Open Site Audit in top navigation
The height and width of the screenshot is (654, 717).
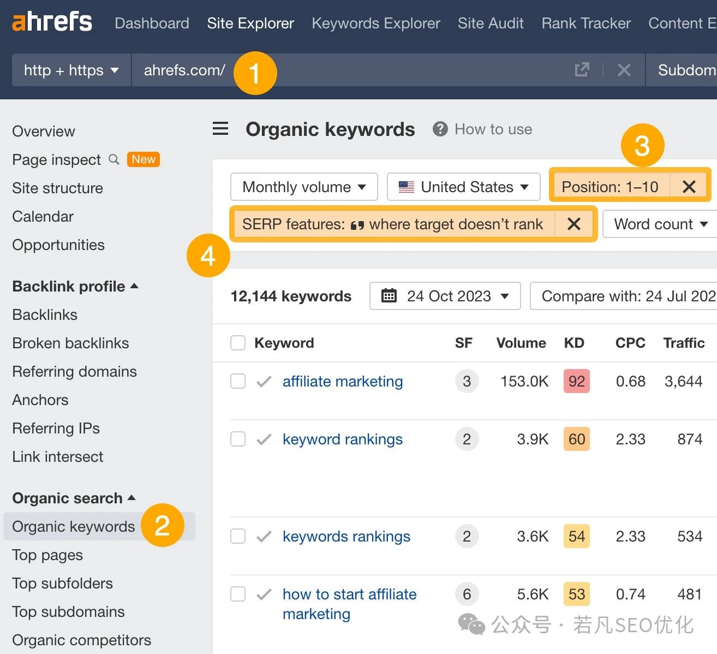click(491, 23)
